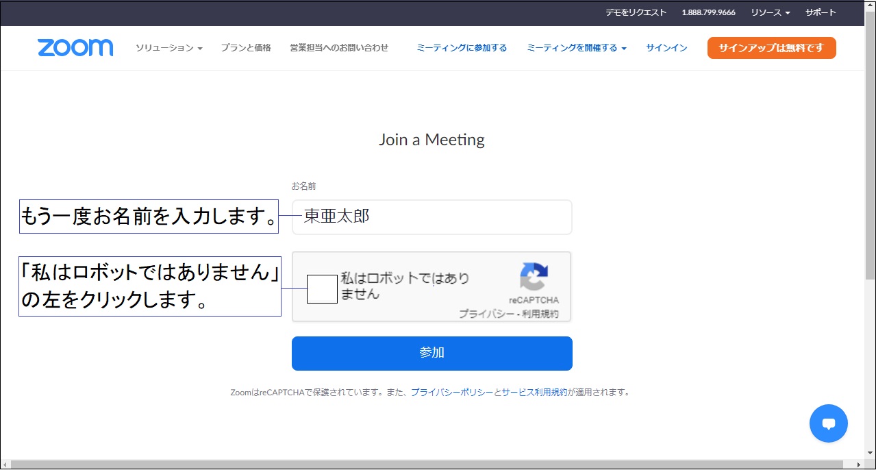The width and height of the screenshot is (876, 470).
Task: Open the プライバシーポリシー link below the button
Action: click(x=451, y=393)
